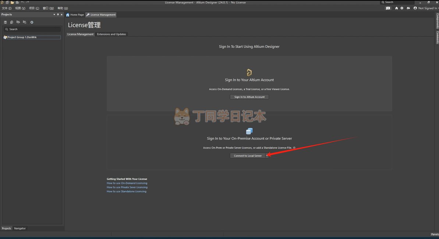This screenshot has width=439, height=239.
Task: Open Preferences via the top-right gear icon
Action: tap(402, 8)
